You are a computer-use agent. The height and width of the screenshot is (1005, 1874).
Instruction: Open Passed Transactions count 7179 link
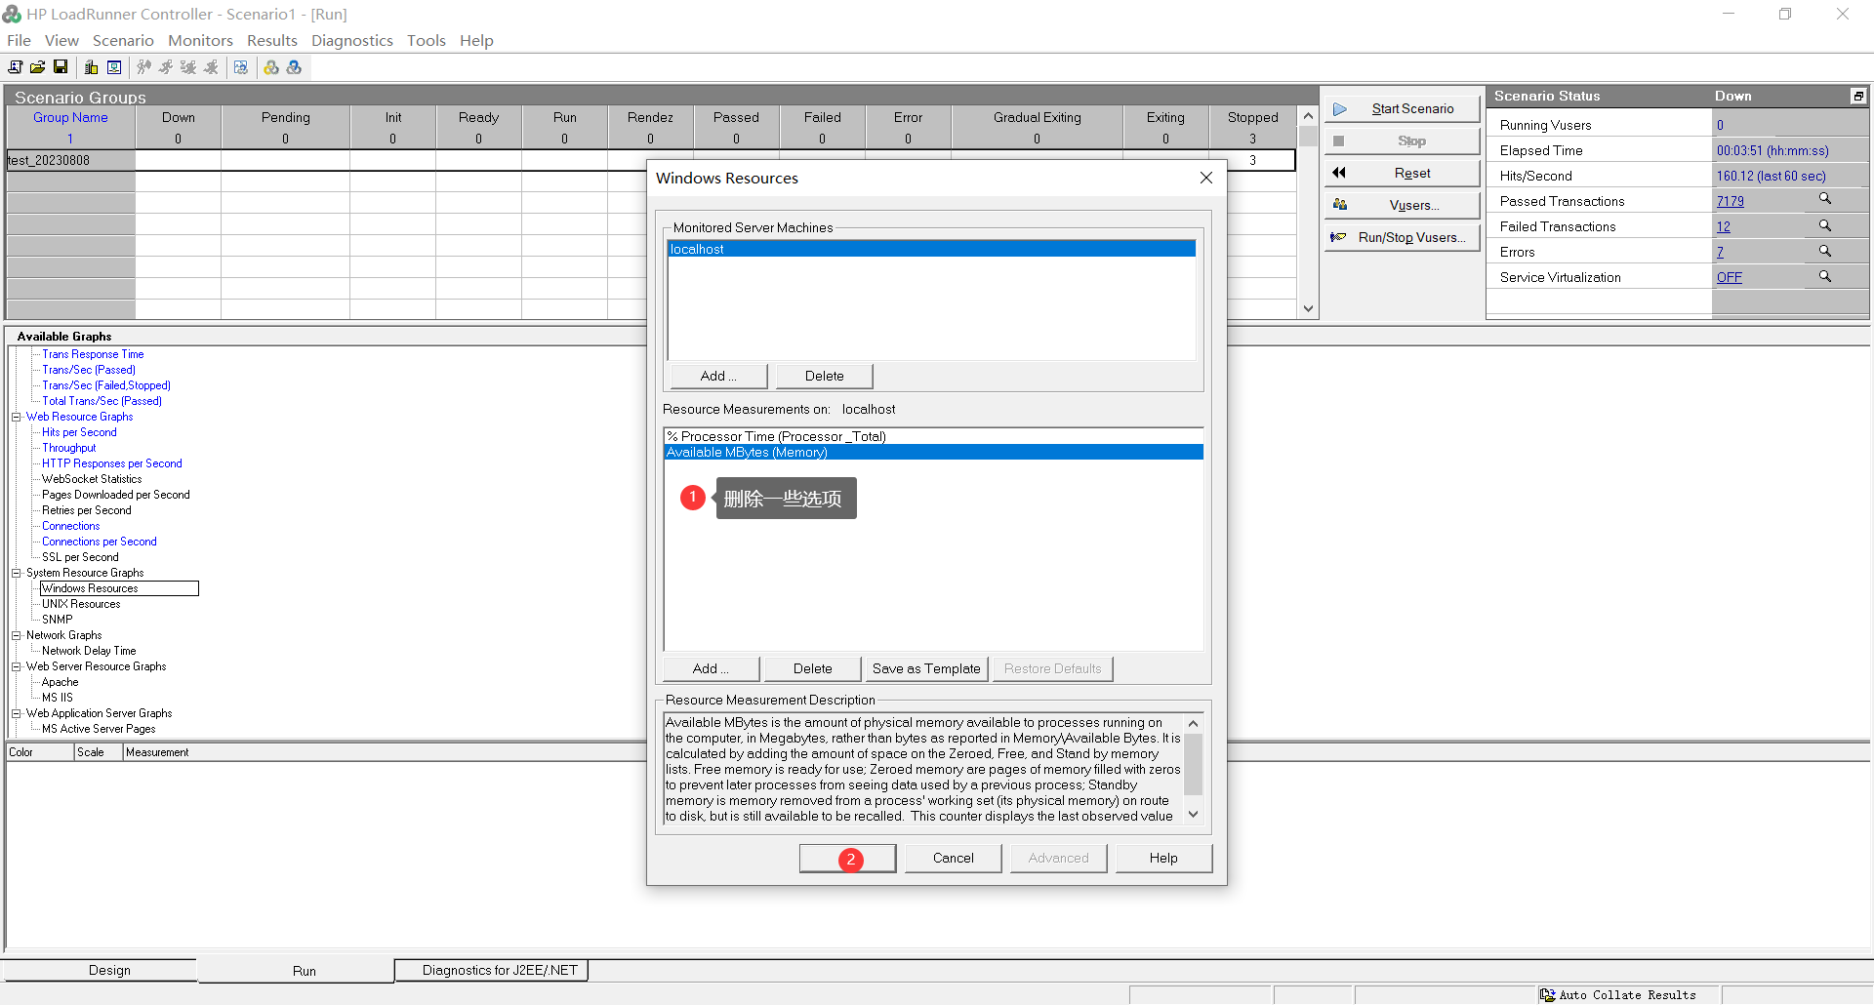coord(1730,201)
